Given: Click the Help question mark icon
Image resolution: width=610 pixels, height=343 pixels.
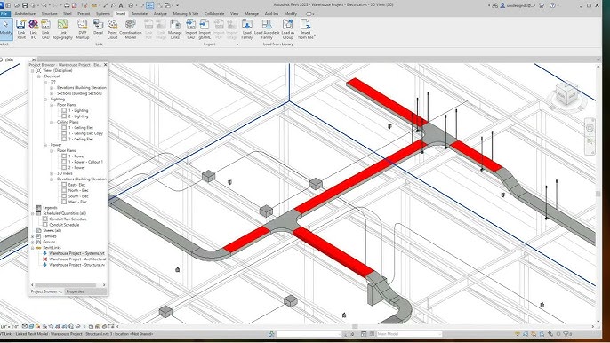Looking at the screenshot, I should pos(552,5).
